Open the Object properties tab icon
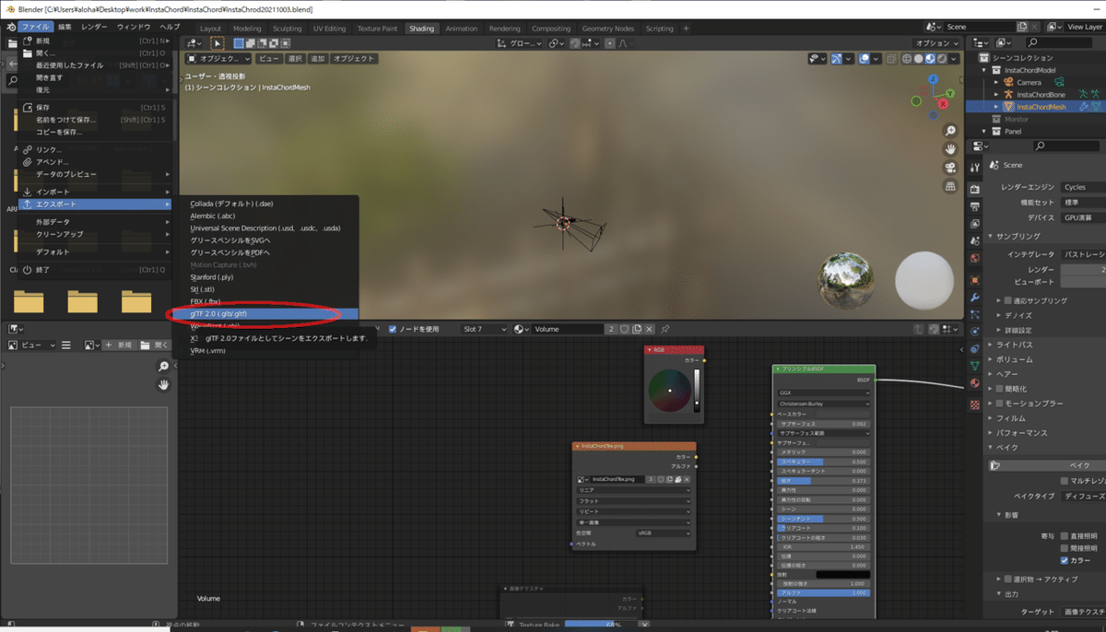 (x=975, y=278)
